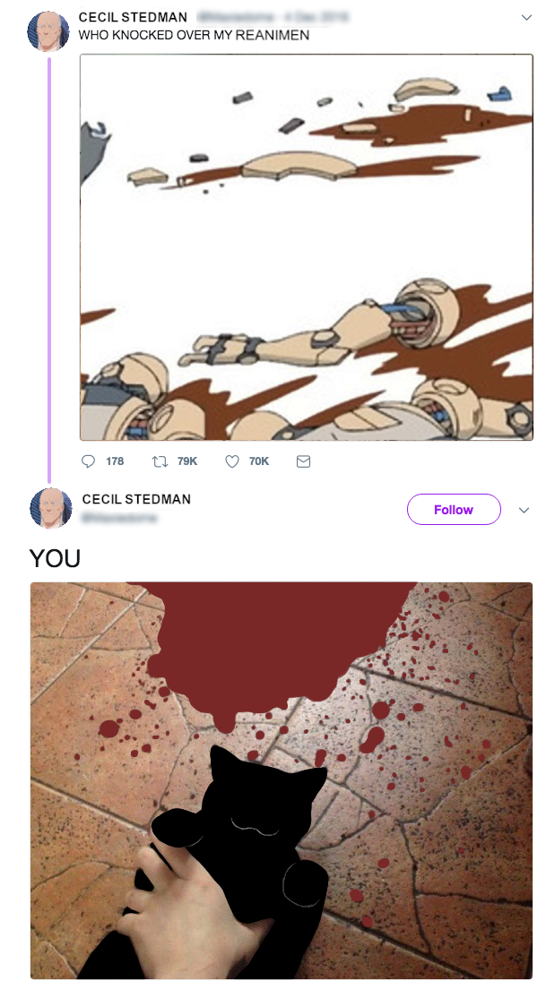Click the YOU reply tweet text
The width and height of the screenshot is (546, 990).
(55, 558)
